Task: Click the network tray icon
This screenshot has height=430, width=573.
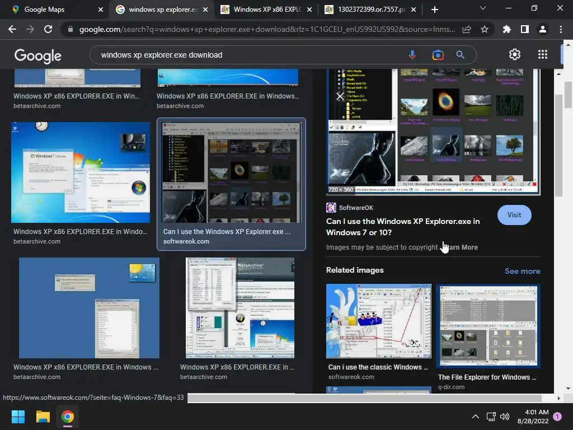Action: (x=491, y=417)
